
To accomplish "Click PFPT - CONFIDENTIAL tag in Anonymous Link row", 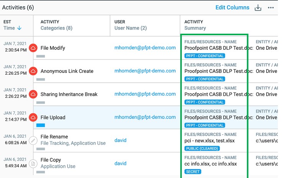I will (x=205, y=79).
